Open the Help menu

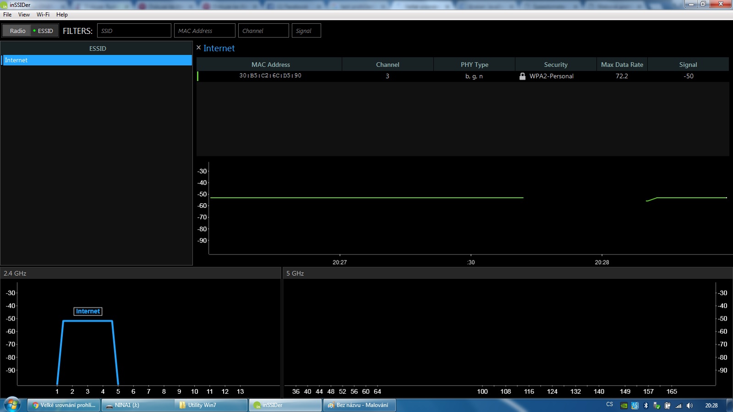pos(62,15)
